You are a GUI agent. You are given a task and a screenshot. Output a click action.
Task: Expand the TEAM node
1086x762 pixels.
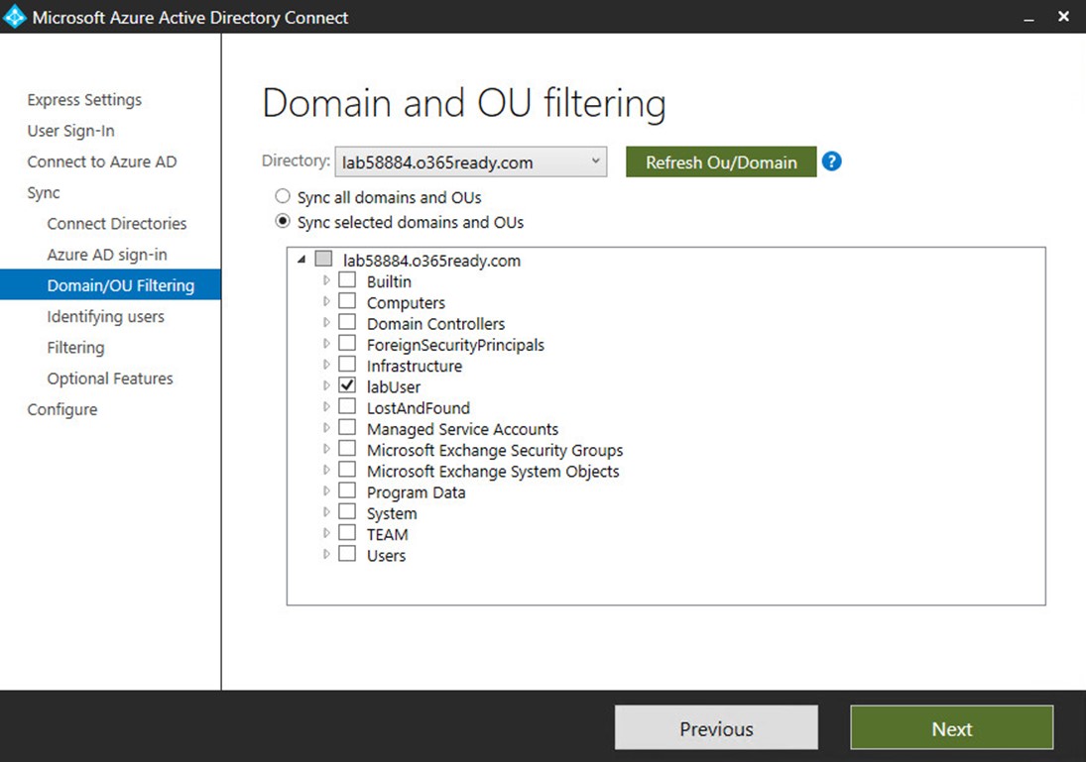click(326, 533)
